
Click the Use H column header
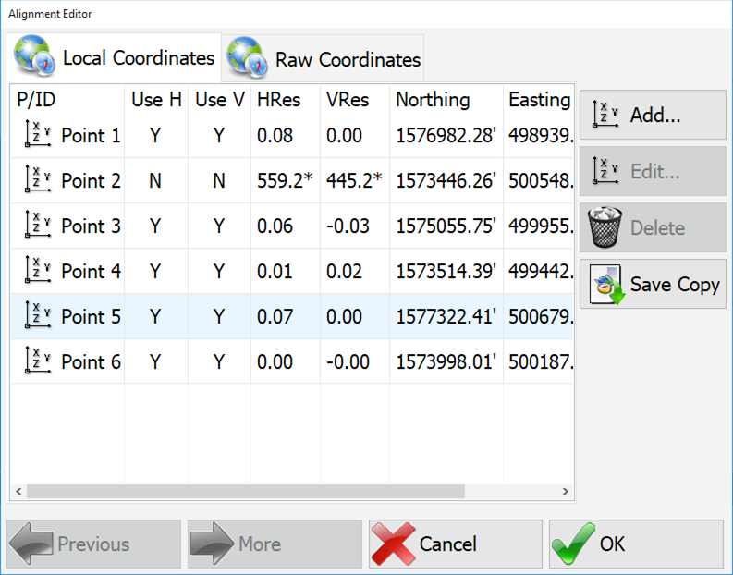156,100
